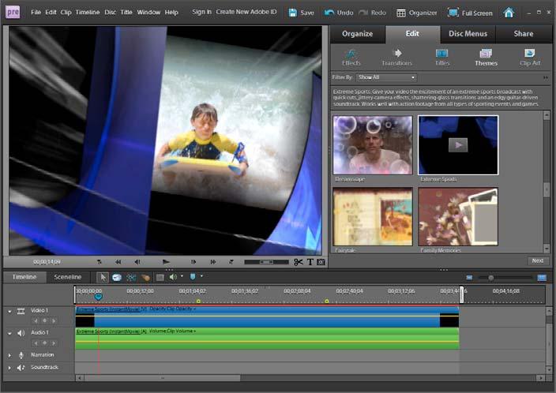Go to next keyframe on Audio 1
This screenshot has height=393, width=556.
54,343
